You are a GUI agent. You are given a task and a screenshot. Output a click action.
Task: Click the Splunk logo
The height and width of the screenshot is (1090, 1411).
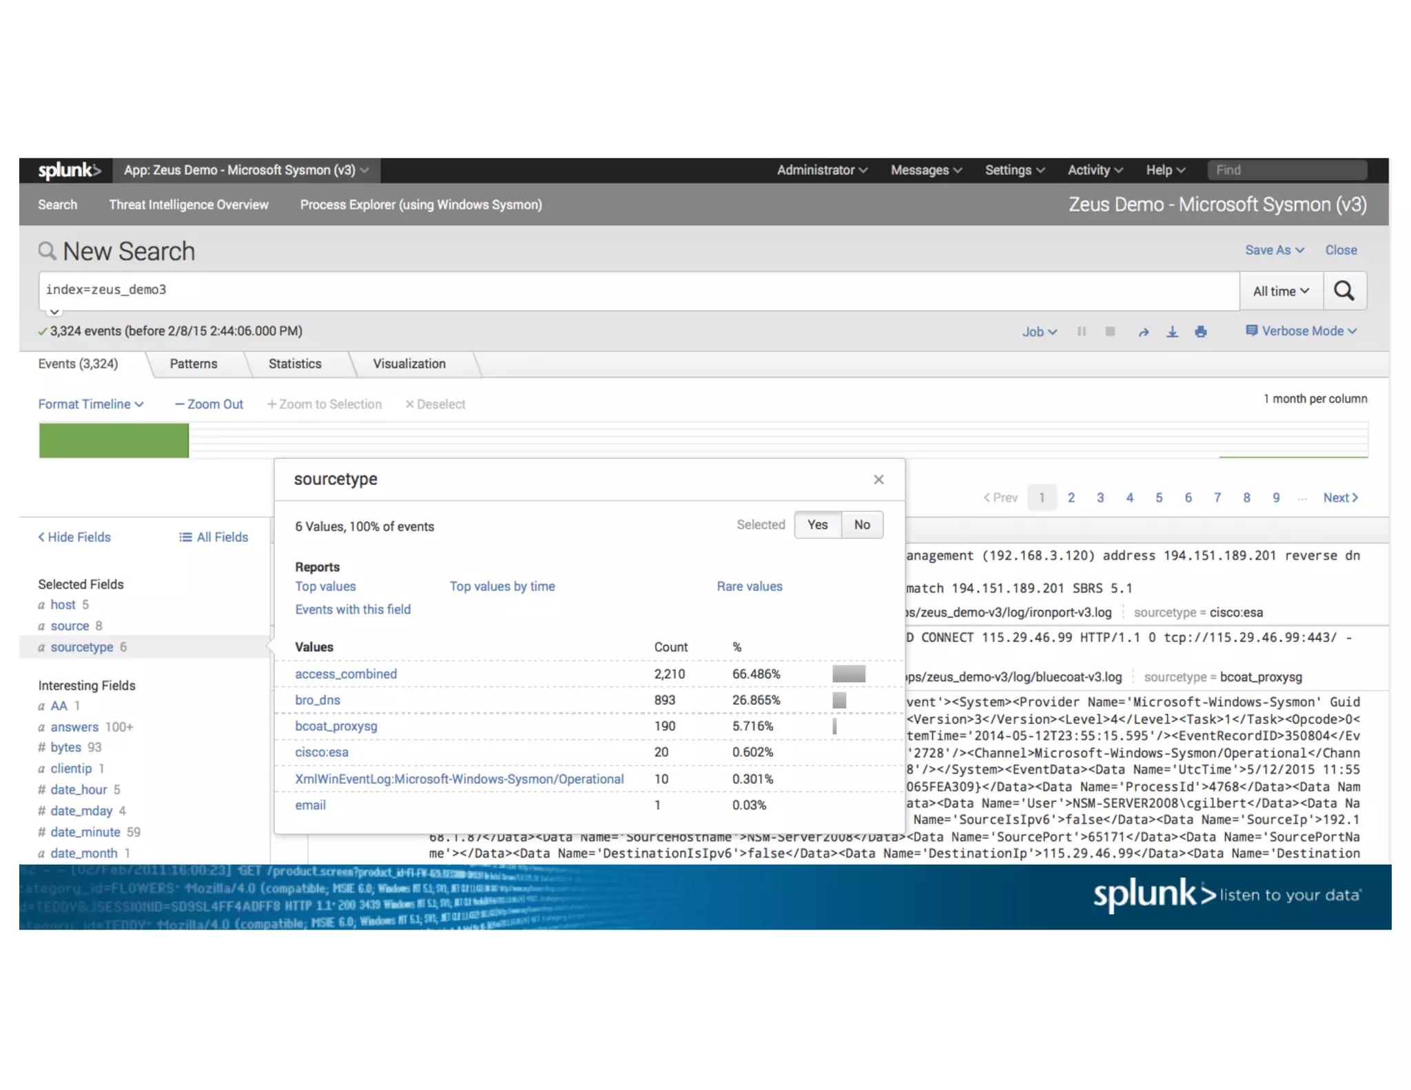69,170
